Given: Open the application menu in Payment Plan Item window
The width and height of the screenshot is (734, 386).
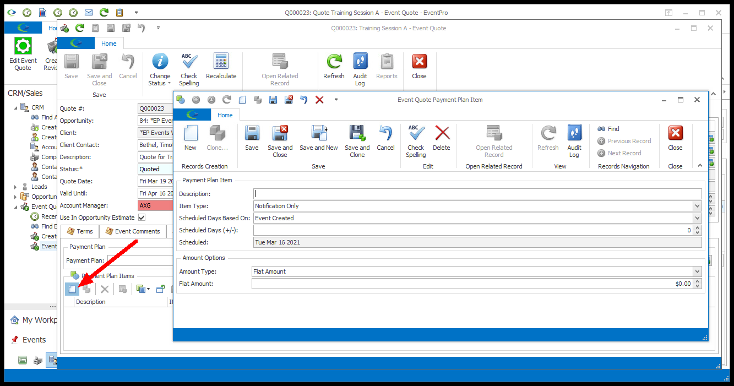Looking at the screenshot, I should (x=192, y=115).
